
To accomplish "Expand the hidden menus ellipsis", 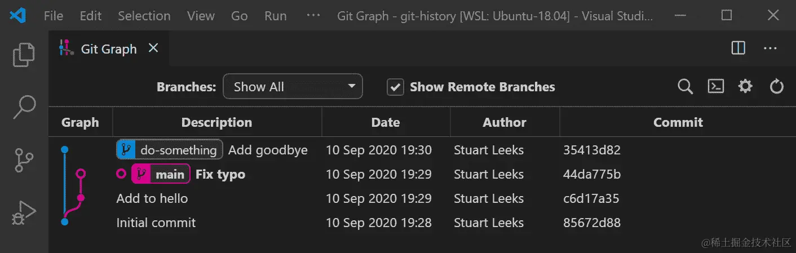I will coord(313,16).
